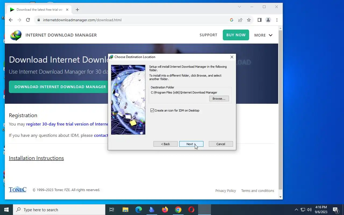344x215 pixels.
Task: Click the BUY NOW button
Action: pos(236,35)
